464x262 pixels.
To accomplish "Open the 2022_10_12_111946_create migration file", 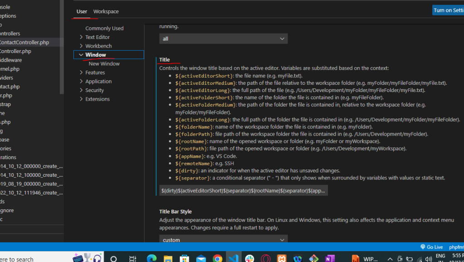I will pyautogui.click(x=32, y=193).
